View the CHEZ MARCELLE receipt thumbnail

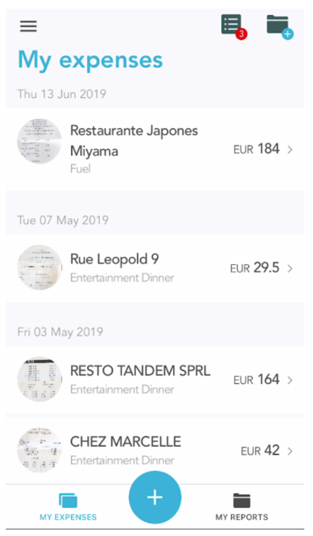40,451
